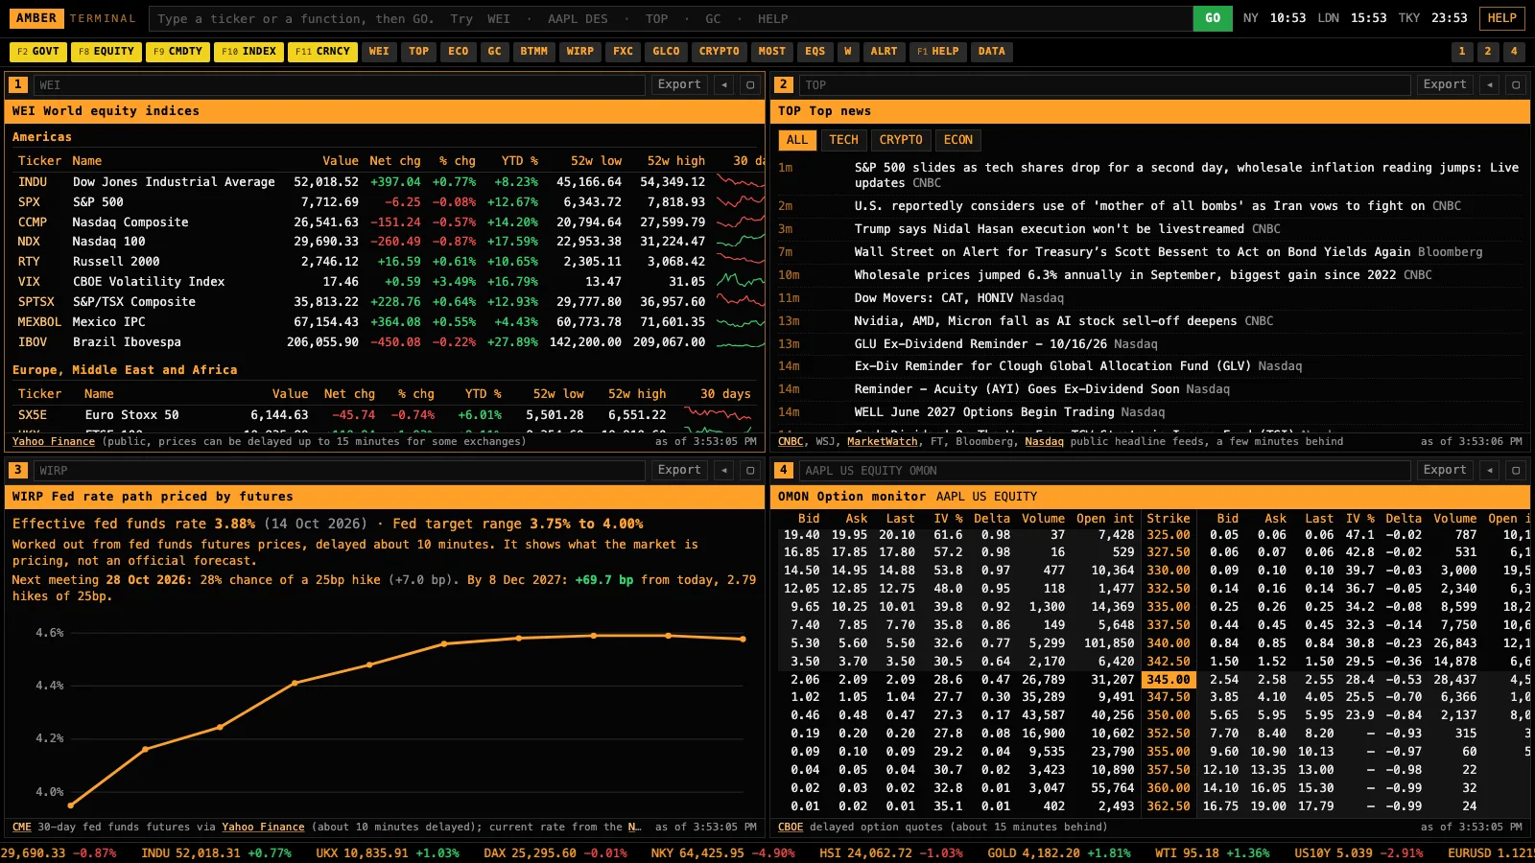The height and width of the screenshot is (863, 1535).
Task: Click the WIRP panel command field
Action: tap(340, 470)
